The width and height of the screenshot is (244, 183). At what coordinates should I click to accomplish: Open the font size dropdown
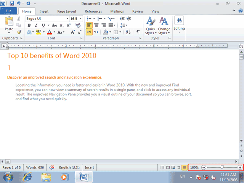[80, 19]
